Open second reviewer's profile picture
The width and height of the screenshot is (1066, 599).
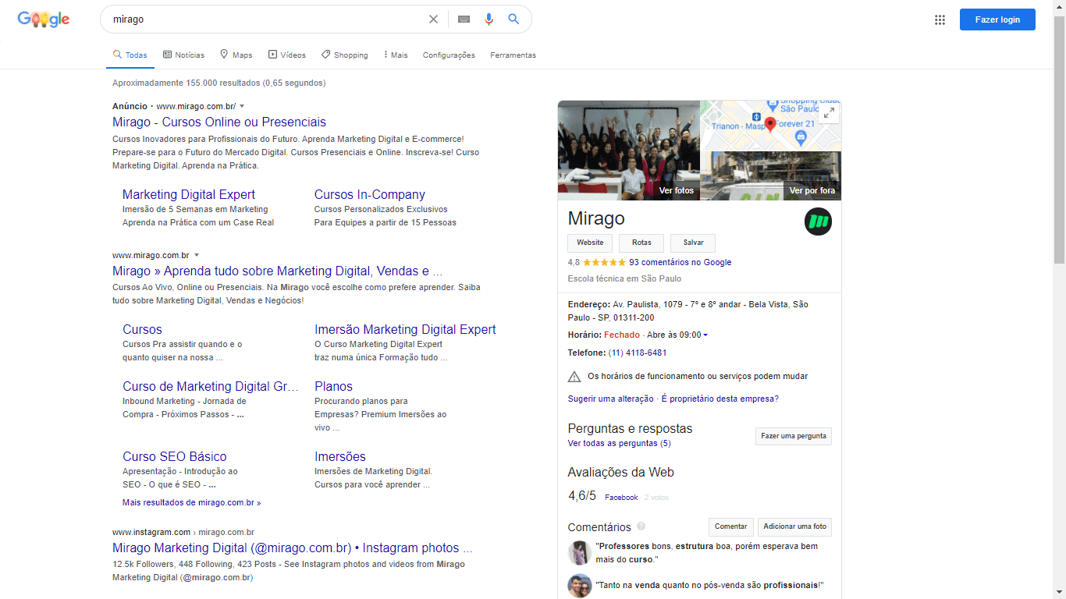click(580, 586)
